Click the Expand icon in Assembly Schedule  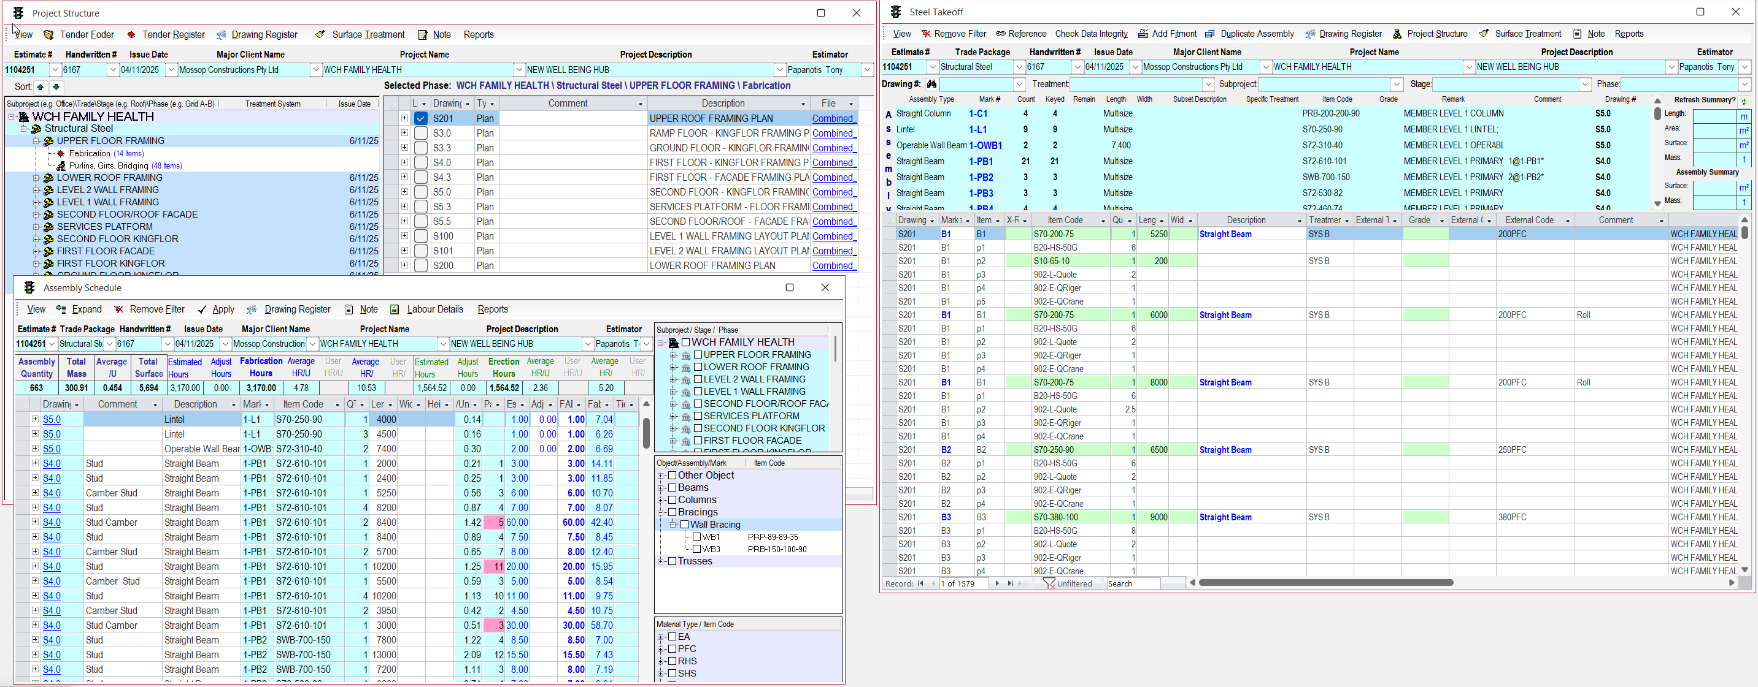click(x=61, y=309)
